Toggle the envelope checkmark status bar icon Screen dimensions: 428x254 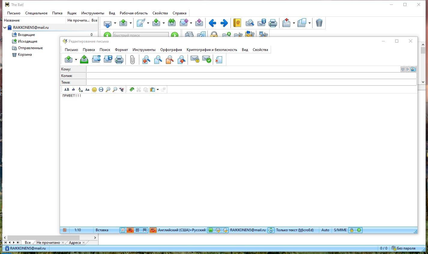[218, 230]
